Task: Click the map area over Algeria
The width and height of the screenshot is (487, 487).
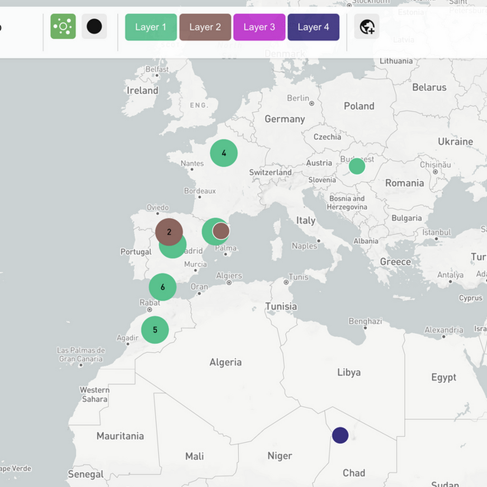Action: pyautogui.click(x=226, y=376)
